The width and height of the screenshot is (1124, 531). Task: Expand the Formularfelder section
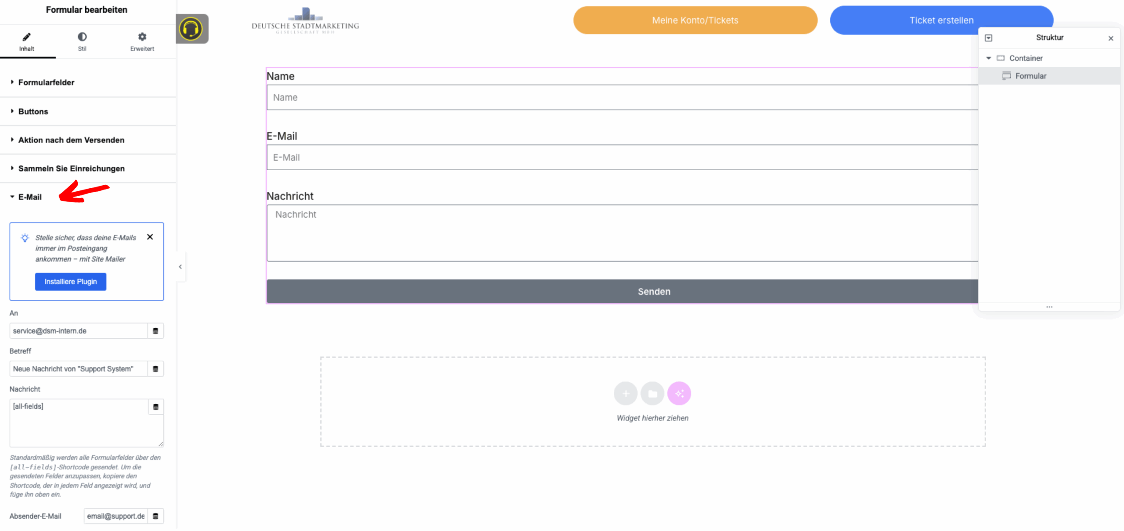[46, 82]
